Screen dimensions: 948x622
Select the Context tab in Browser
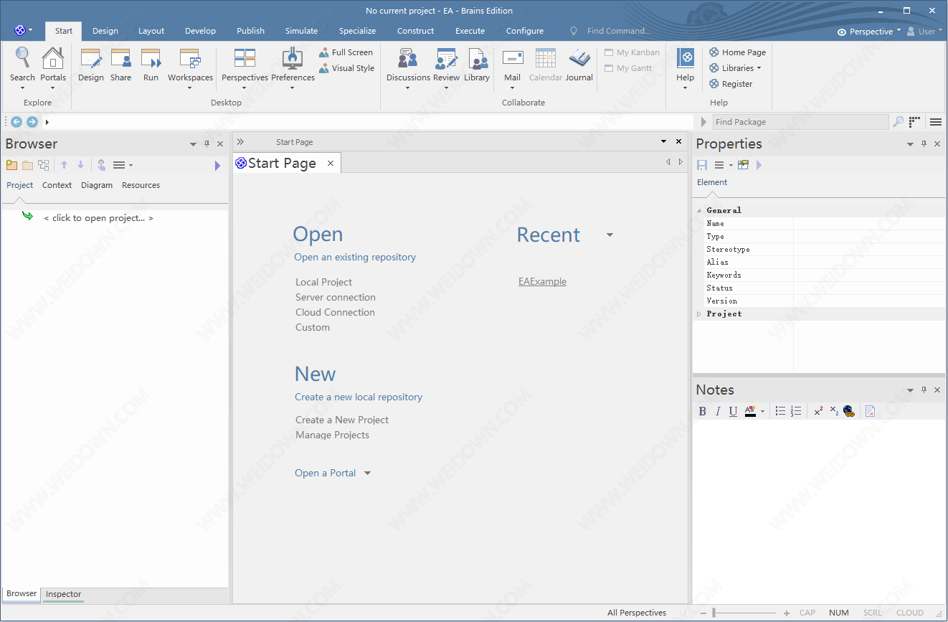[x=57, y=185]
